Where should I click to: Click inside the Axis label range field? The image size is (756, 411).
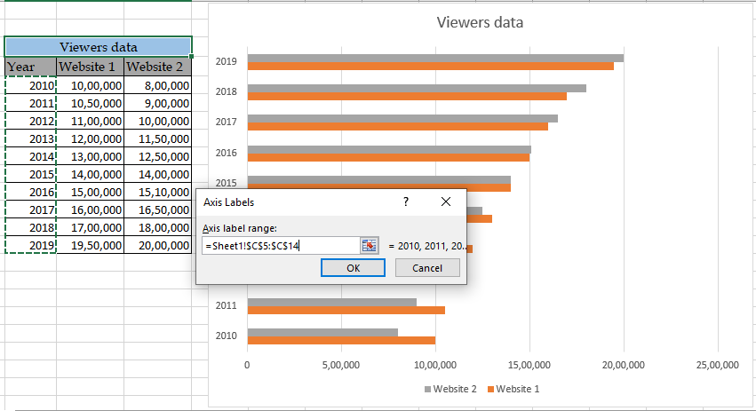280,245
